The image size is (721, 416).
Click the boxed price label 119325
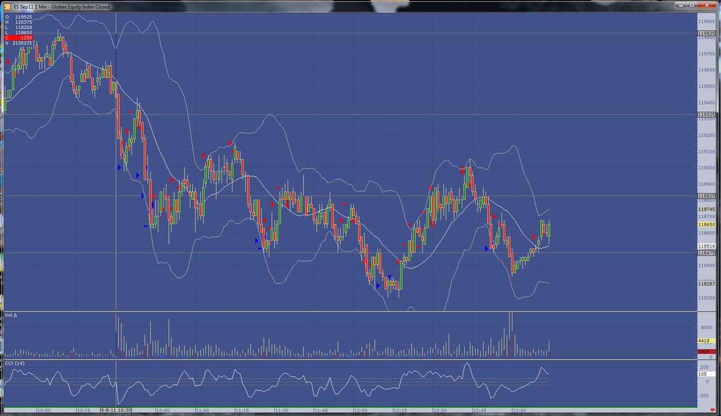point(706,115)
